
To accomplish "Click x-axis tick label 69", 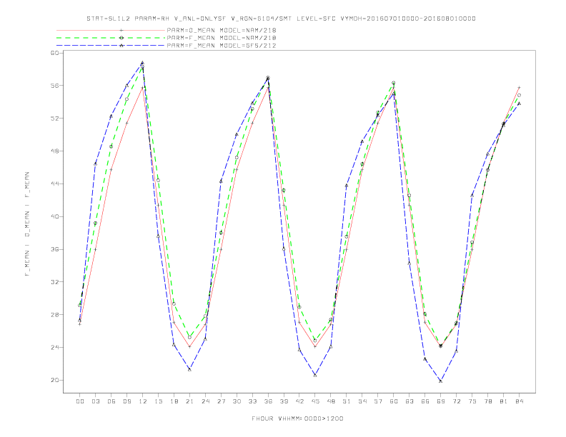I will coord(441,401).
